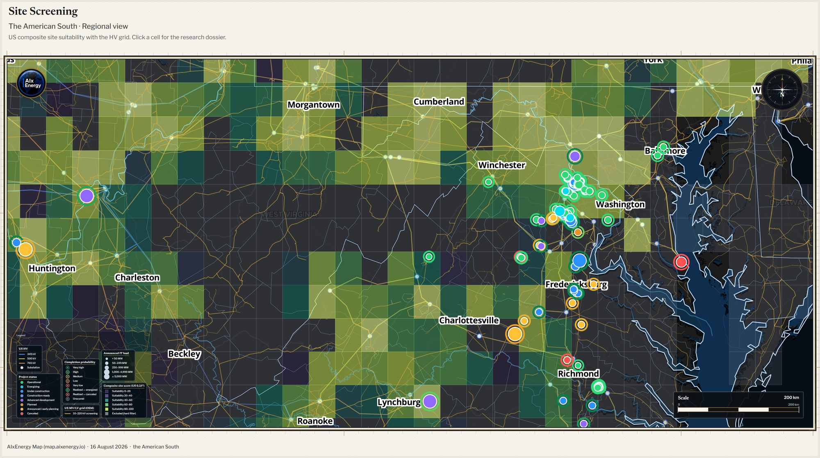This screenshot has height=458, width=820.
Task: Click the Charleston city label
Action: pyautogui.click(x=137, y=277)
